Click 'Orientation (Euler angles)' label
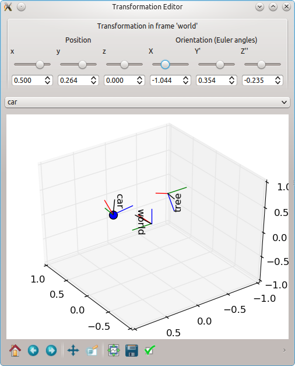Viewport: 295px width, 366px height. coord(216,40)
